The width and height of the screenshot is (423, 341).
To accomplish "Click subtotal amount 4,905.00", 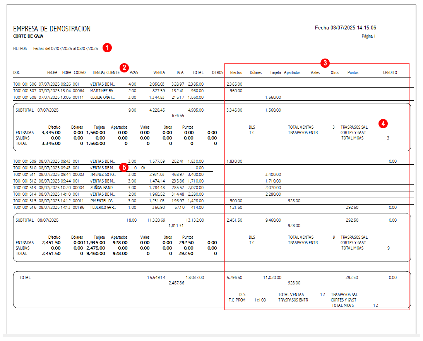I will click(x=196, y=110).
